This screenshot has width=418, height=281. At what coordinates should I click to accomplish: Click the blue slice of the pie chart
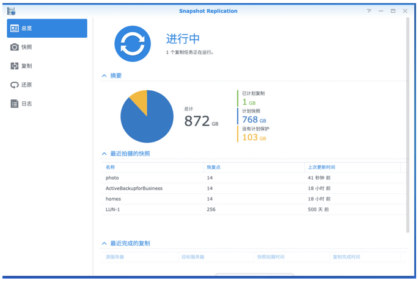tap(144, 125)
